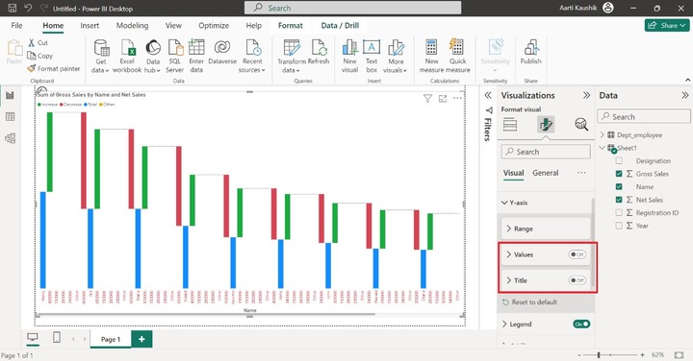Collapse the Visualizations pane

point(586,95)
